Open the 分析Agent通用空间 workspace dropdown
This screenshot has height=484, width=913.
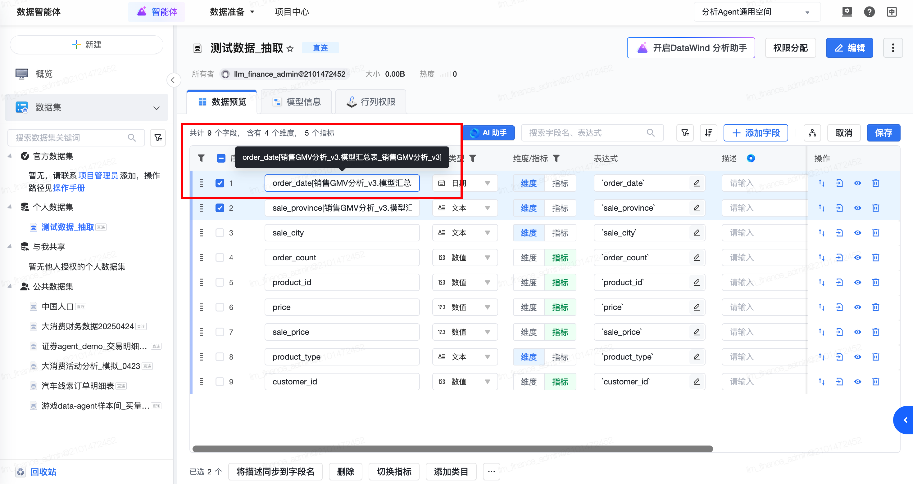(x=757, y=12)
